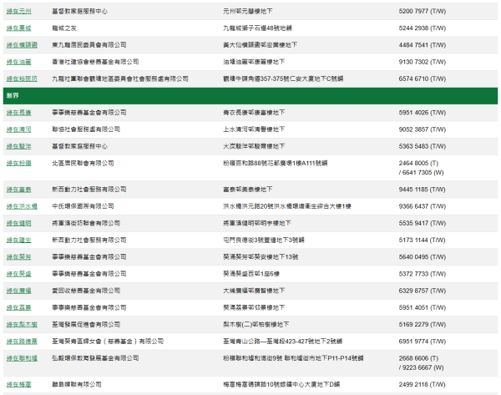Select phone number 5200 7977 (T/W)
Image resolution: width=501 pixels, height=395 pixels.
tap(422, 12)
